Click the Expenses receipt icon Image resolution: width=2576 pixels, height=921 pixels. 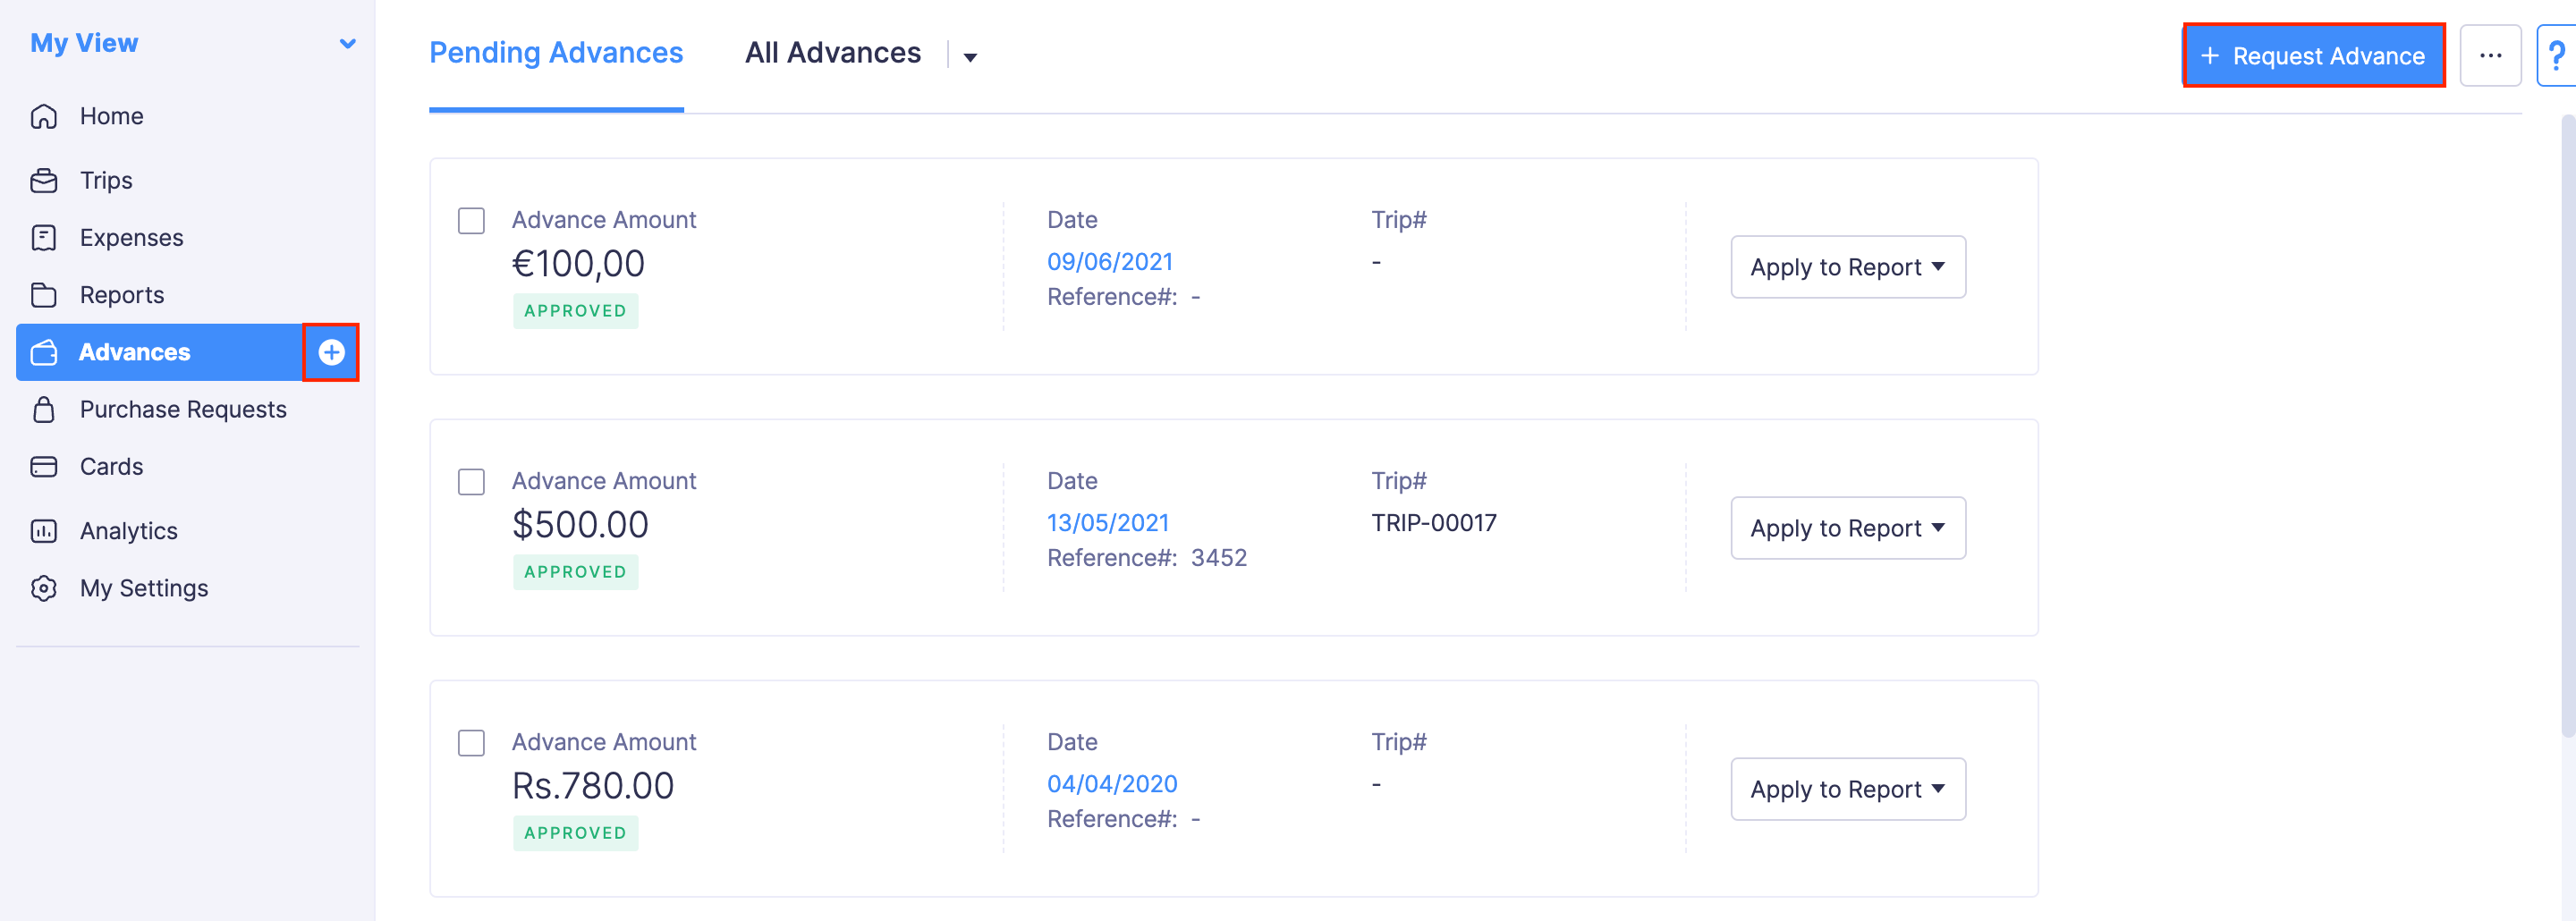click(x=44, y=238)
